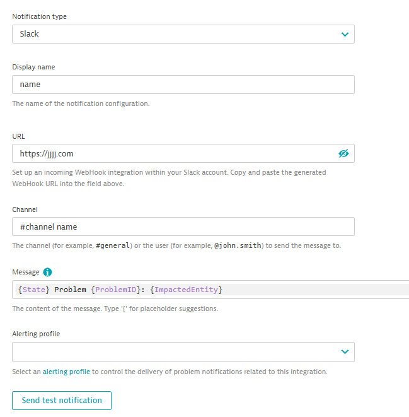Click the URL field label
This screenshot has height=417, width=409.
coord(18,136)
